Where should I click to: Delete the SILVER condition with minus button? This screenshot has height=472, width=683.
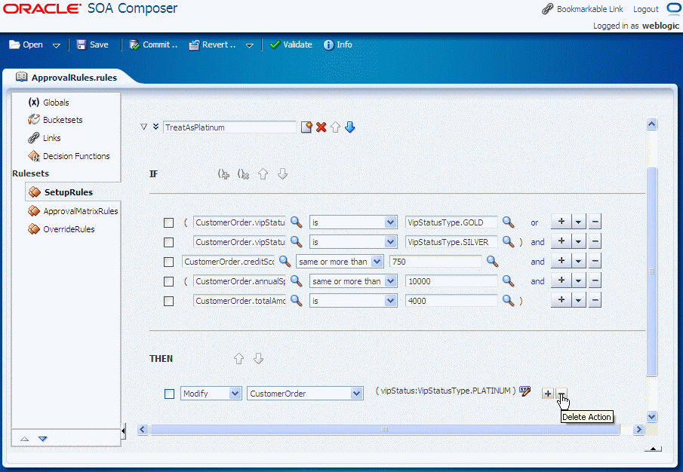coord(595,241)
